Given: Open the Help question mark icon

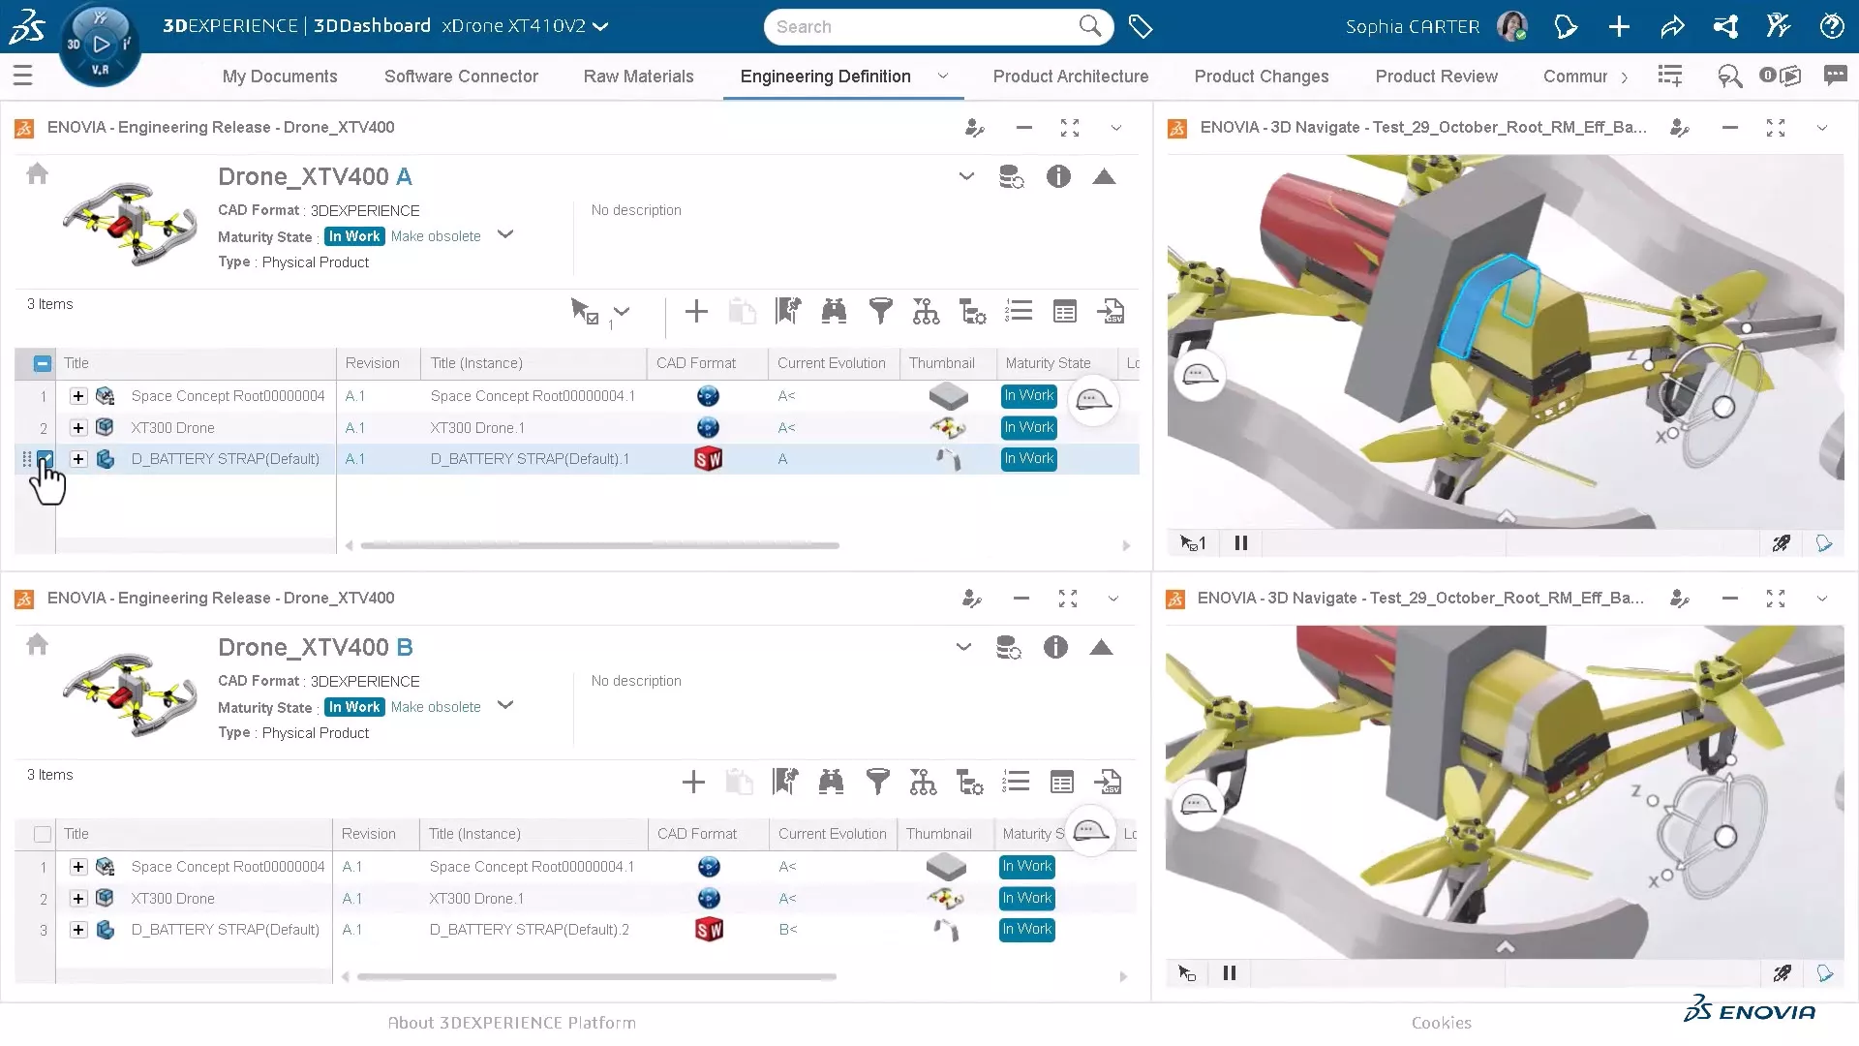Looking at the screenshot, I should click(1831, 27).
